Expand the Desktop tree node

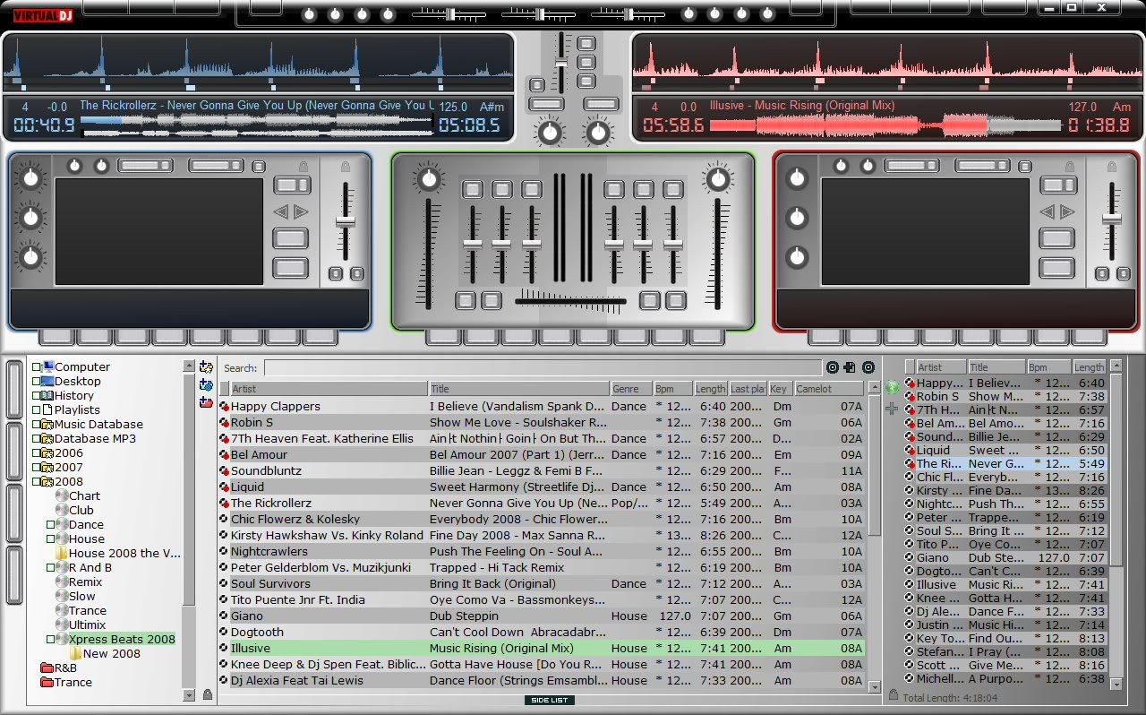point(37,381)
